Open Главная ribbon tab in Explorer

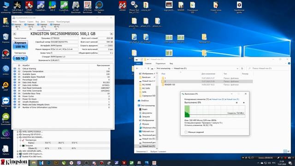(x=148, y=64)
